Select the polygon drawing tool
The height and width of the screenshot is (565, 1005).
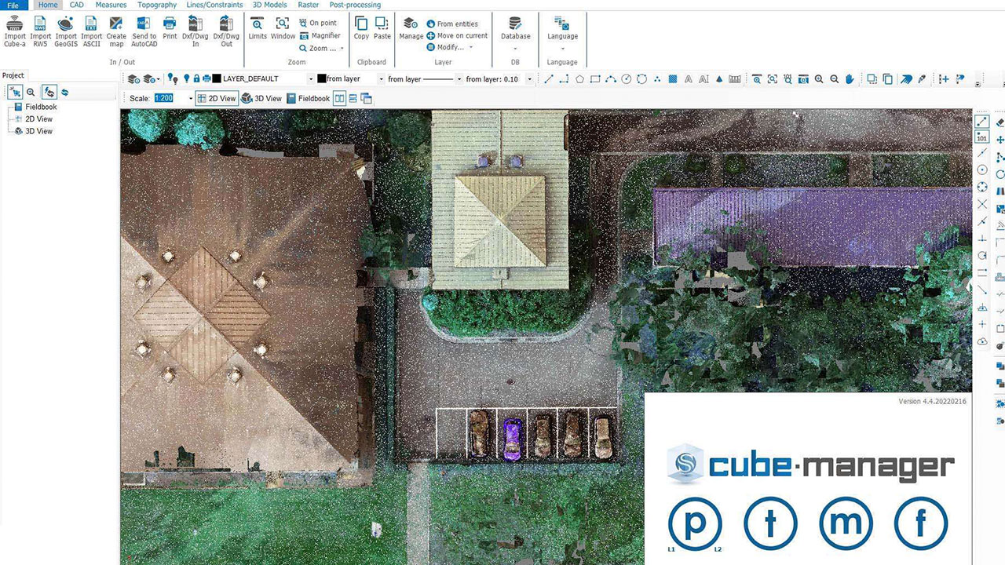[579, 79]
